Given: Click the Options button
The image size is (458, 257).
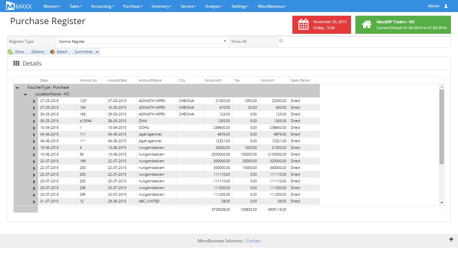Looking at the screenshot, I should coord(38,52).
